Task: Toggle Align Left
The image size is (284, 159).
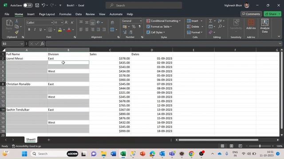Action: (81, 30)
